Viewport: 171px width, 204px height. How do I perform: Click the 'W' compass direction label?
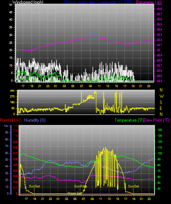point(161,96)
